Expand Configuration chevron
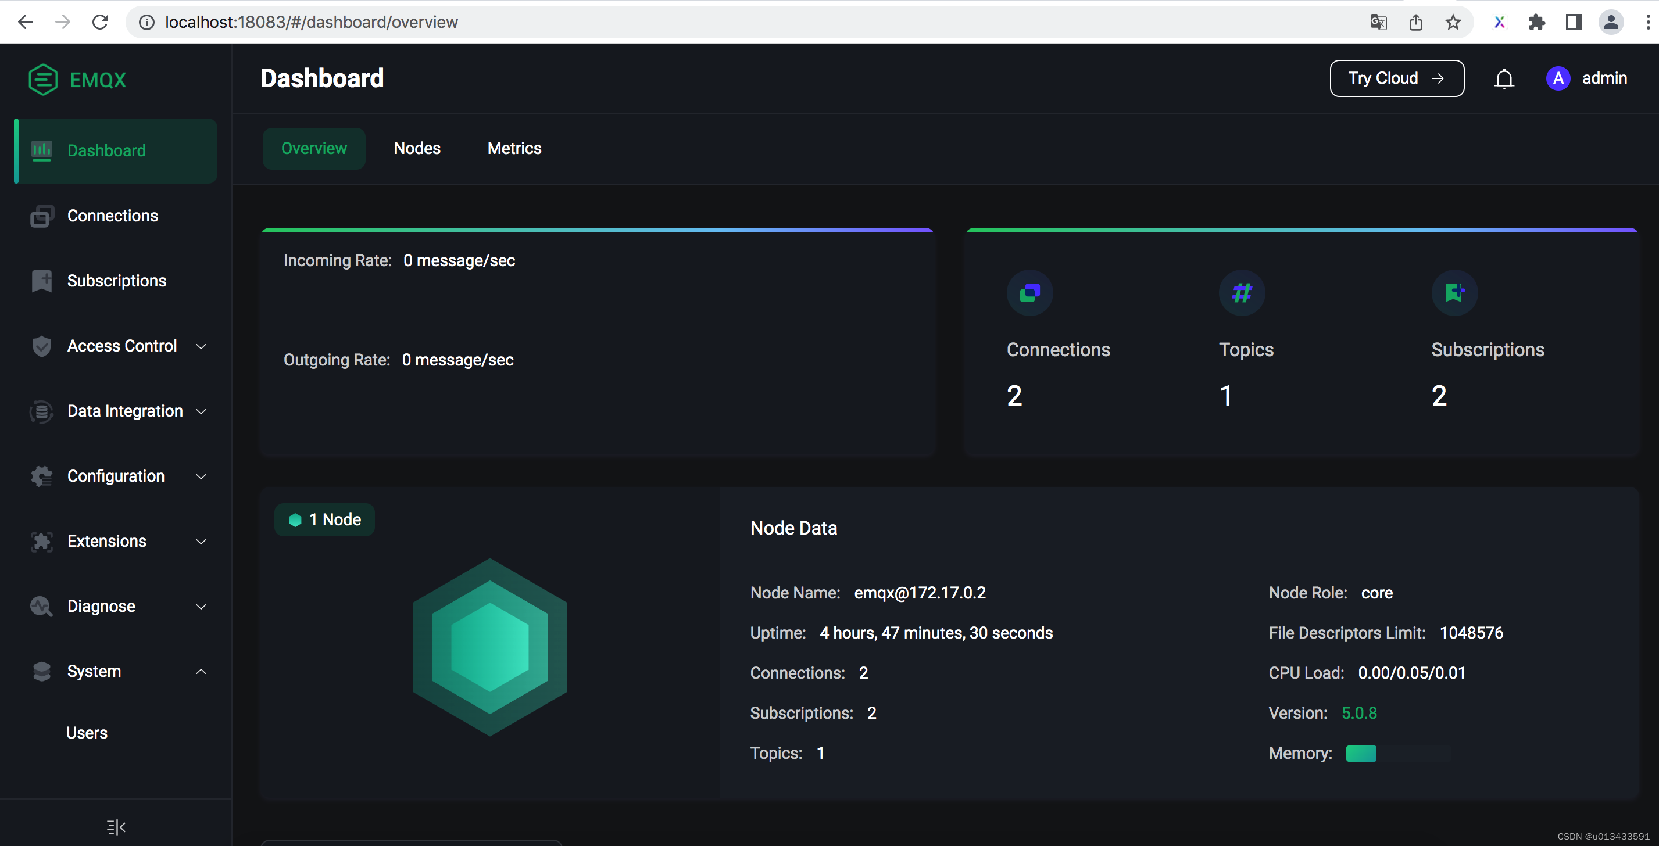 (x=201, y=476)
